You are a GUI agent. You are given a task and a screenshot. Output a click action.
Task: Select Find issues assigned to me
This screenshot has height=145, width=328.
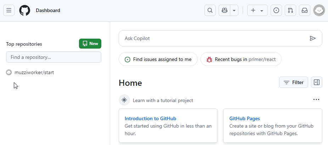pyautogui.click(x=158, y=59)
